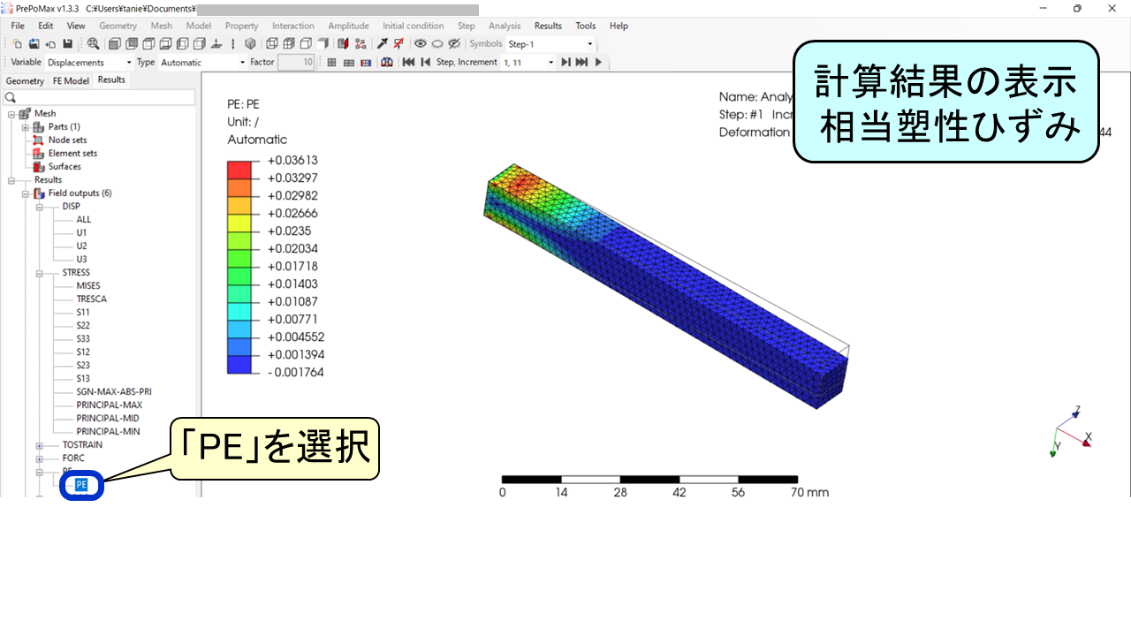Show model edges display icon
The image size is (1131, 636).
coord(305,44)
